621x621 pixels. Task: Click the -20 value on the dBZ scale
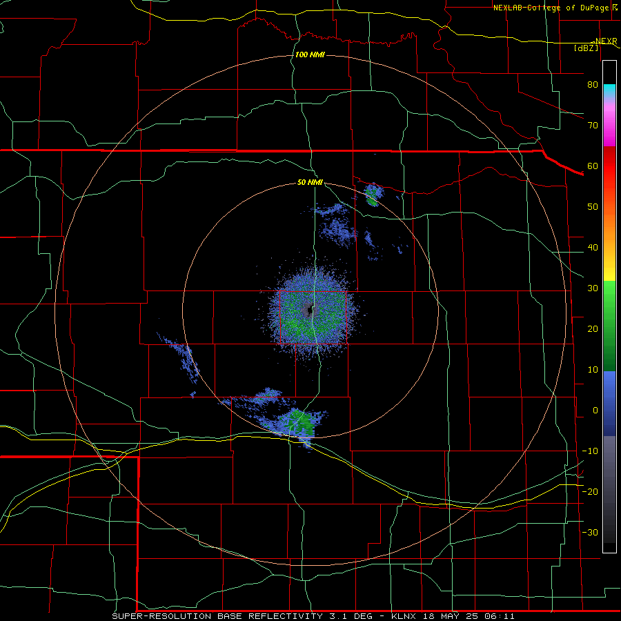click(590, 491)
